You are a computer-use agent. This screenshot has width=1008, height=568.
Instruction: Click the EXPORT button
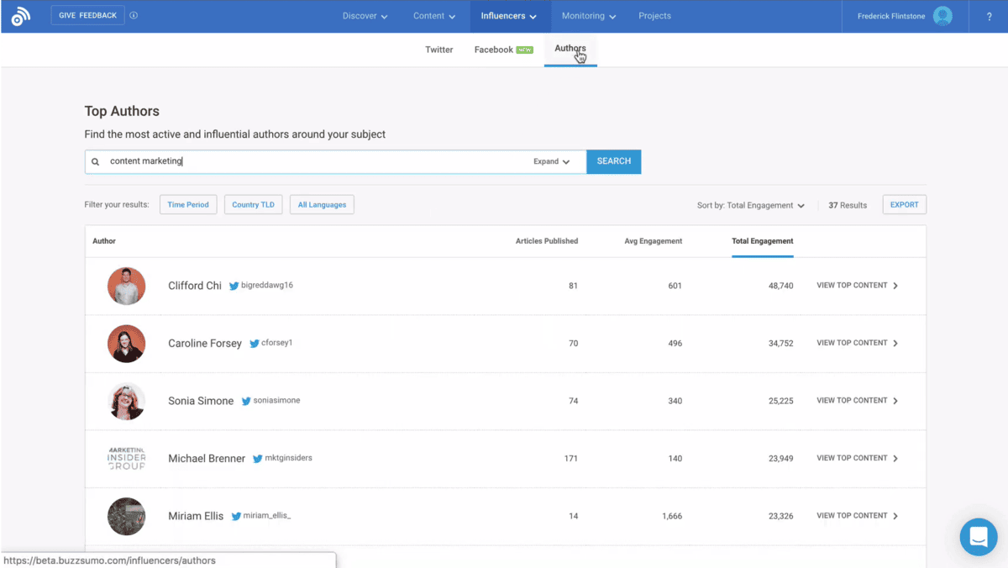coord(904,204)
